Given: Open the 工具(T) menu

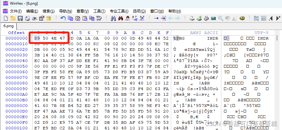Looking at the screenshot, I should click(x=99, y=11).
